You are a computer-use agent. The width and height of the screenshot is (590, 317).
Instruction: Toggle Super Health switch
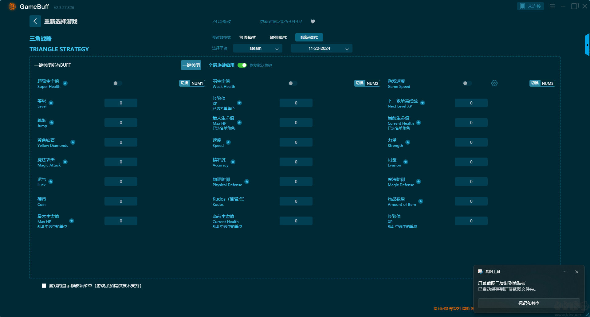[x=117, y=83]
